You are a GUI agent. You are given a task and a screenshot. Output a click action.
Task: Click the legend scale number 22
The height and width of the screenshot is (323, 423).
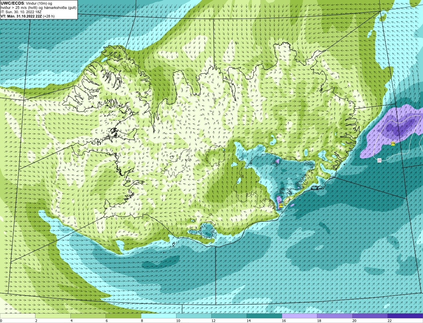[x=390, y=321]
